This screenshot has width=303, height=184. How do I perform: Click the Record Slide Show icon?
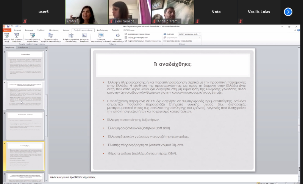click(x=117, y=37)
